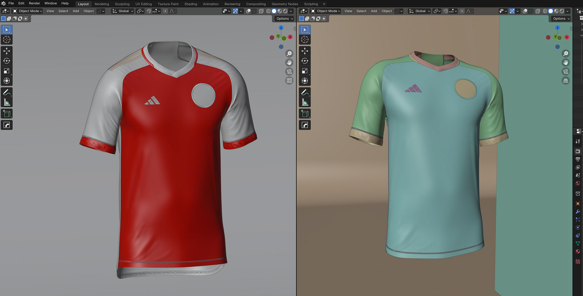The width and height of the screenshot is (583, 296).
Task: Open Select menu in right viewport header
Action: click(361, 11)
